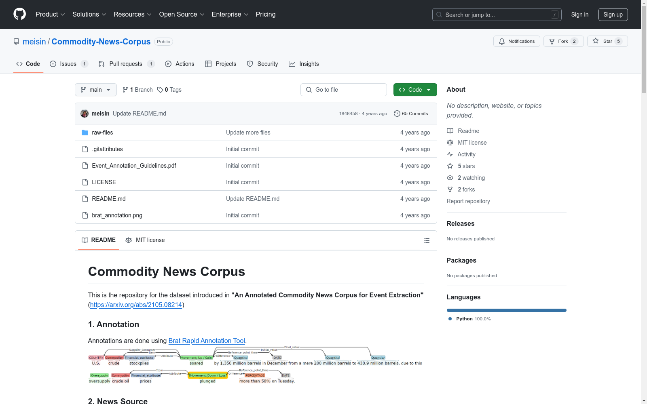This screenshot has width=647, height=404.
Task: Click the watching eye icon
Action: click(450, 178)
